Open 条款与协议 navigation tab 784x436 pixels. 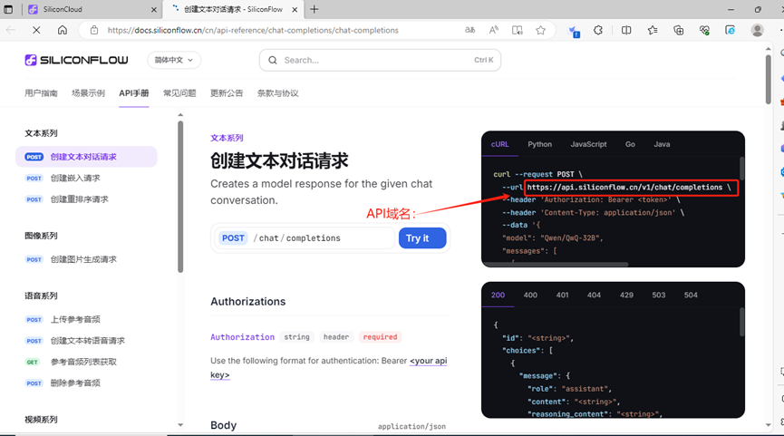pyautogui.click(x=277, y=93)
